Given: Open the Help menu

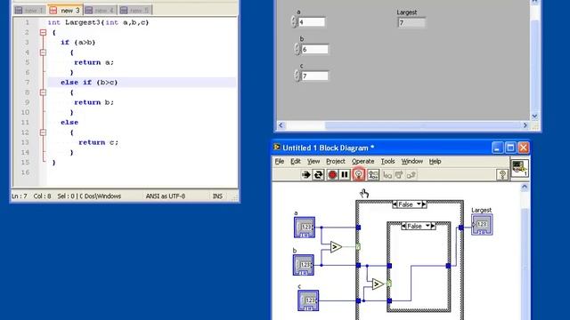Looking at the screenshot, I should [x=435, y=162].
